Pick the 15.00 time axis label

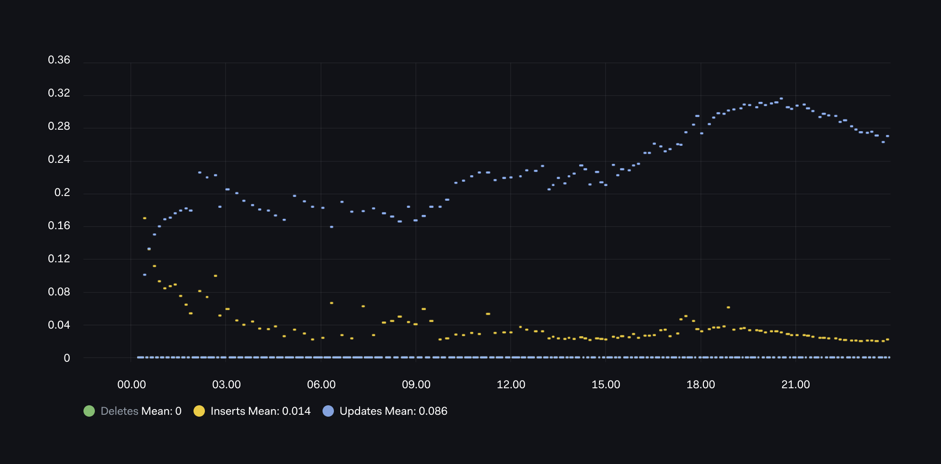tap(606, 384)
